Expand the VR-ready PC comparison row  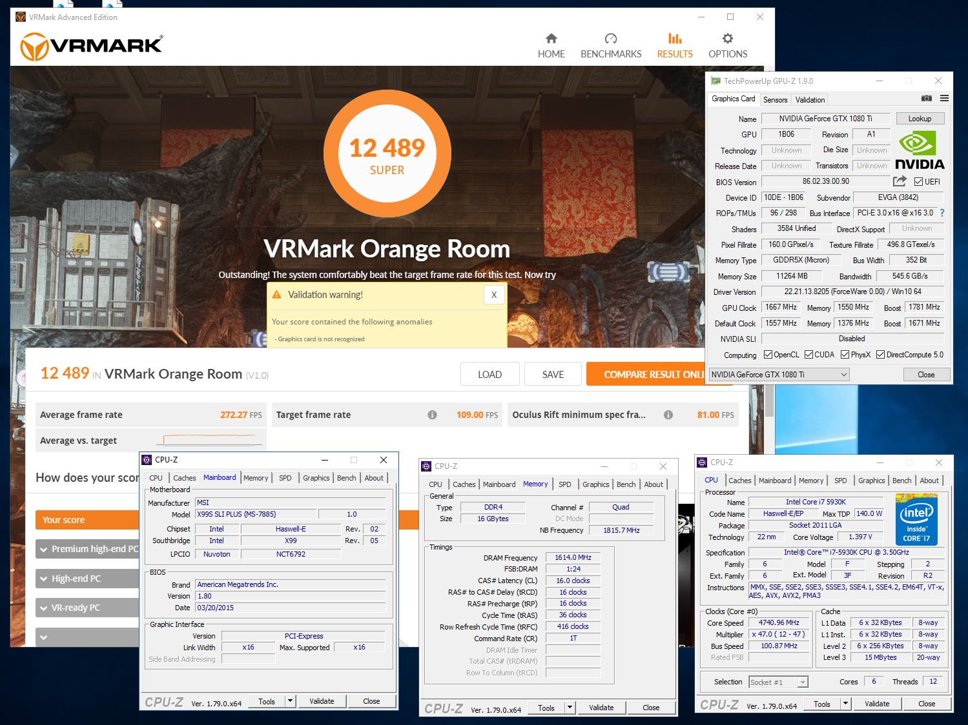tap(88, 608)
